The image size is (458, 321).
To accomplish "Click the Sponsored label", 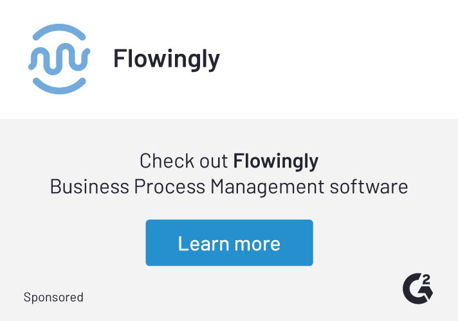I will (53, 297).
